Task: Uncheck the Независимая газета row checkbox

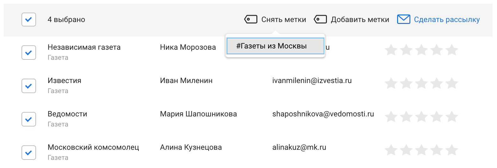Action: (x=28, y=52)
